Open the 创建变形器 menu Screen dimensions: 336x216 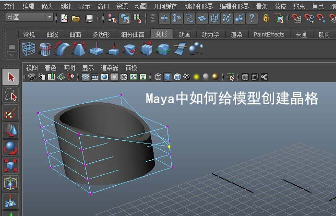click(x=198, y=6)
